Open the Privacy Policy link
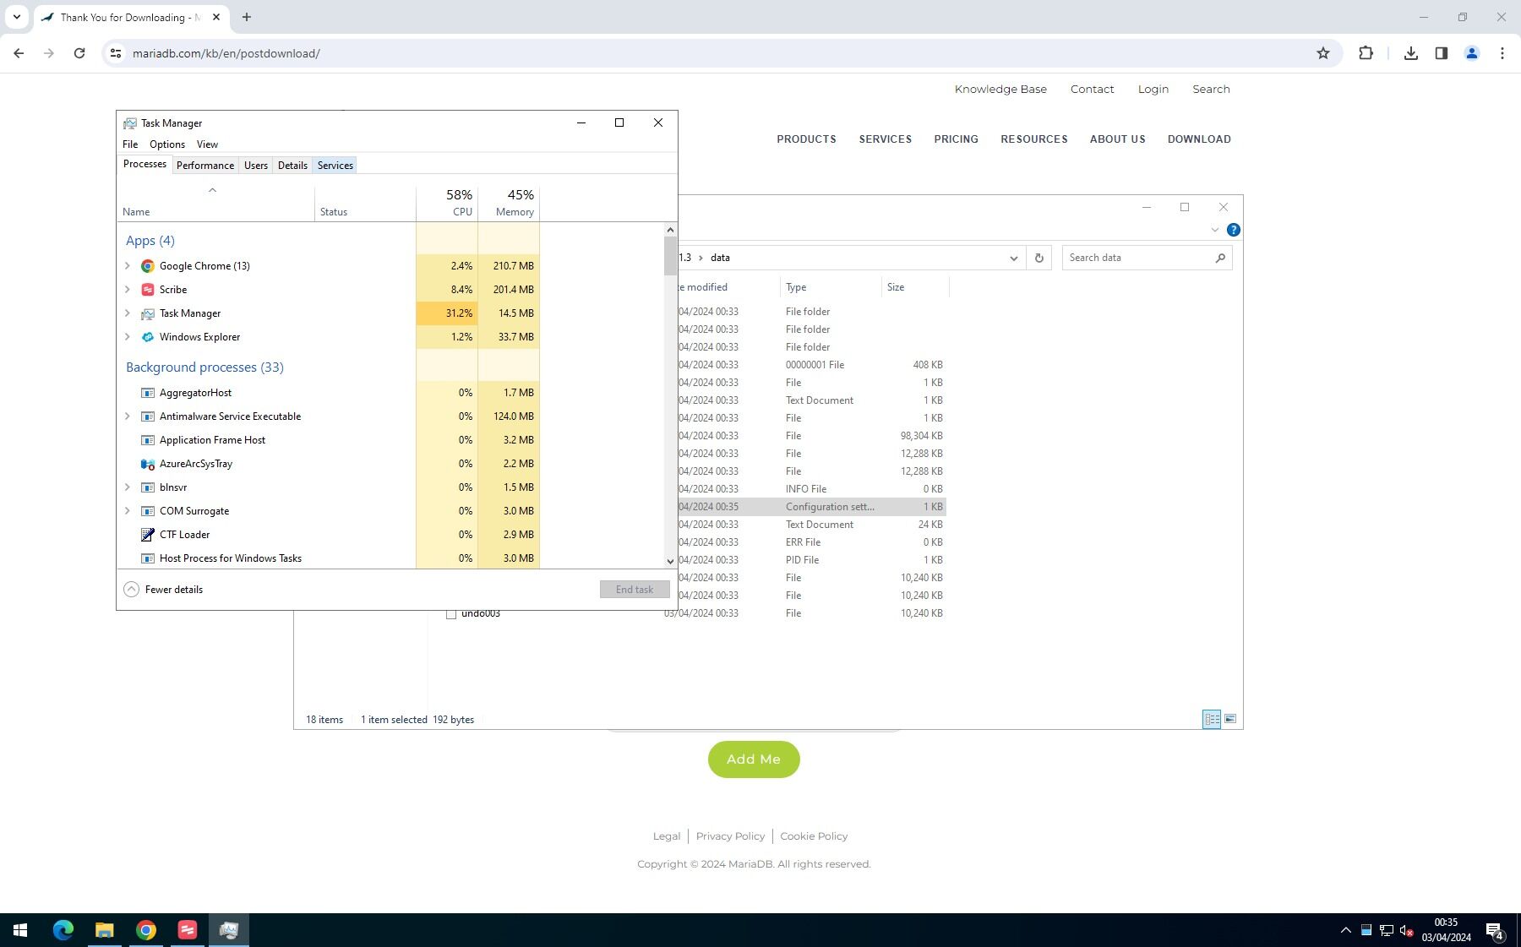The width and height of the screenshot is (1521, 947). 730,836
